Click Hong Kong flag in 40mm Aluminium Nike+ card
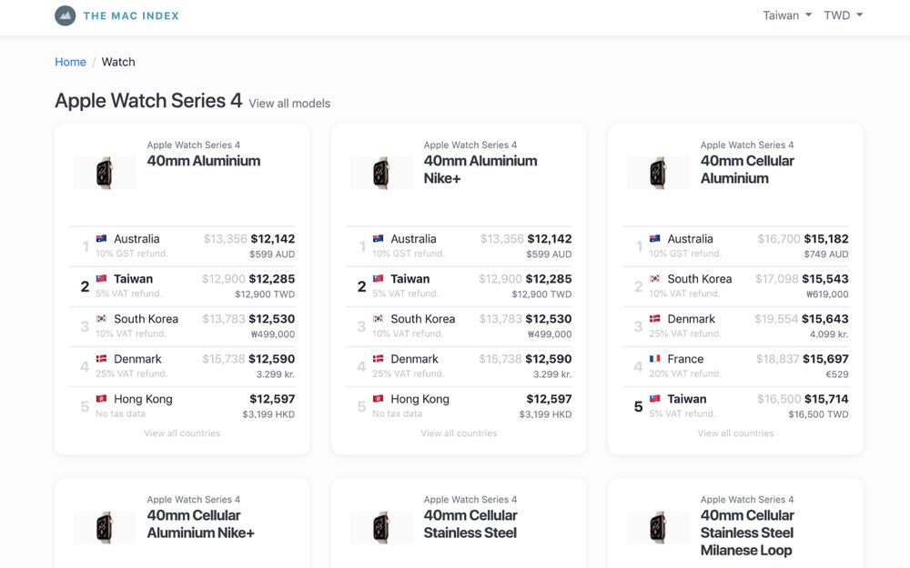Viewport: 910px width, 568px height. tap(379, 399)
